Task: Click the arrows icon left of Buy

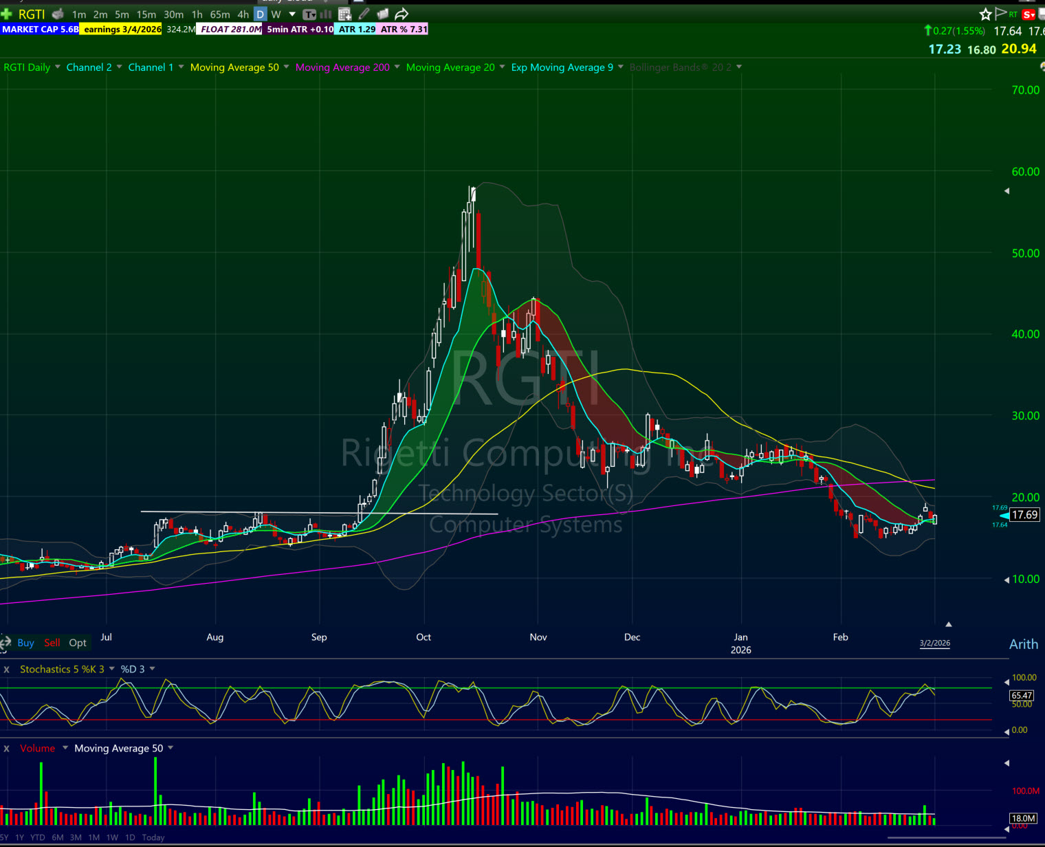Action: point(5,643)
